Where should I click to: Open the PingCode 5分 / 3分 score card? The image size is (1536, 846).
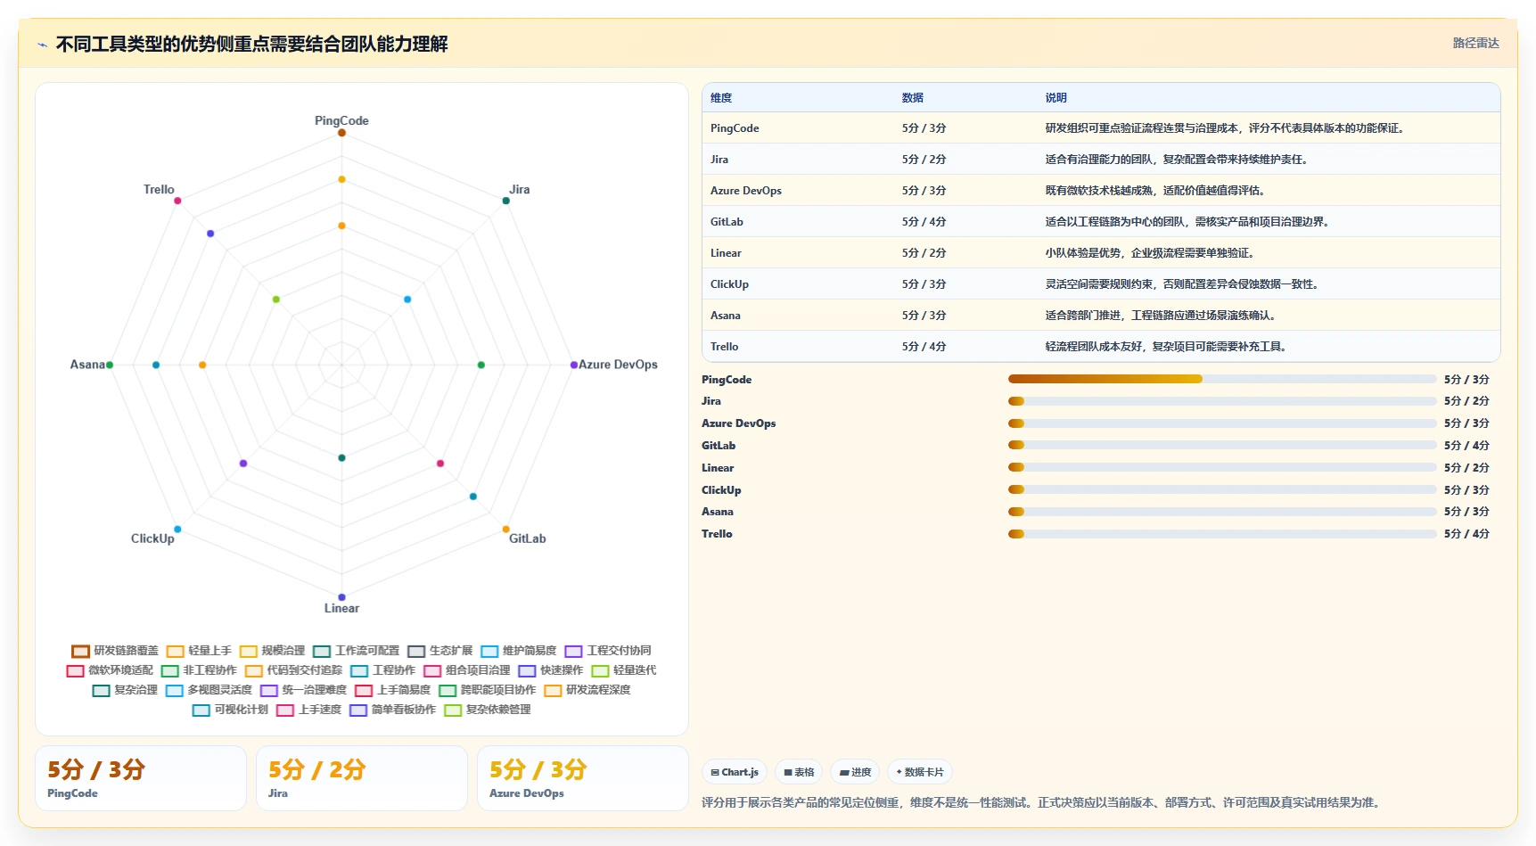141,778
